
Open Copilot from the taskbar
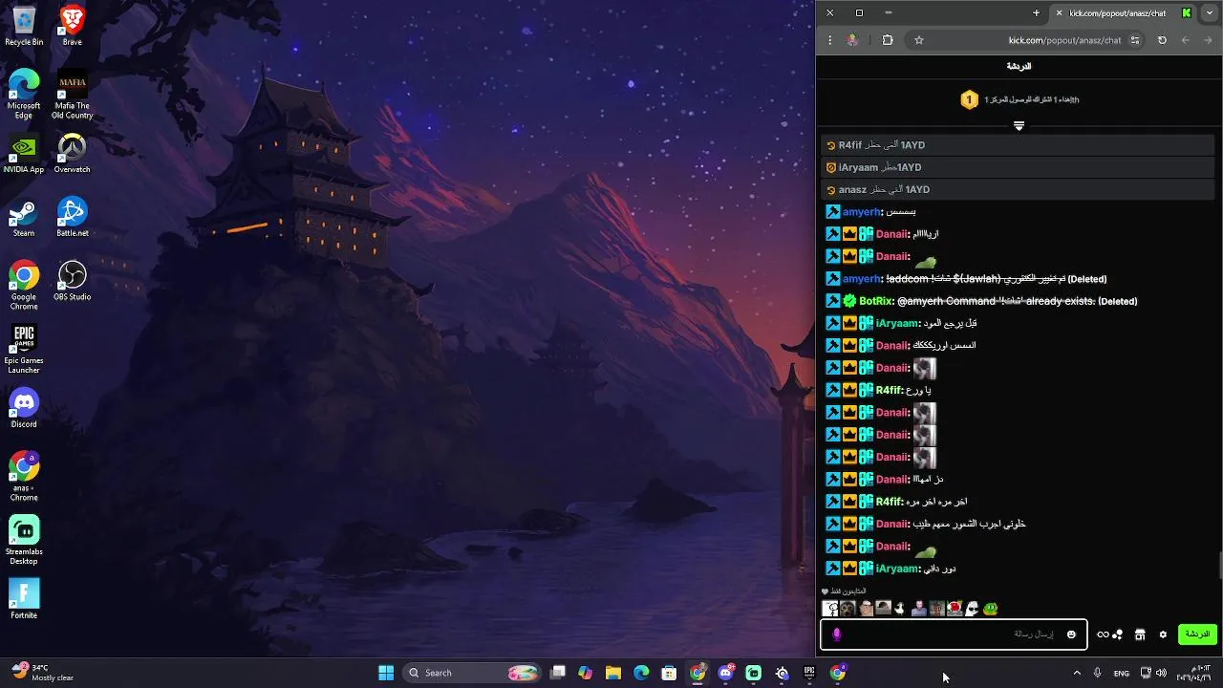tap(586, 673)
